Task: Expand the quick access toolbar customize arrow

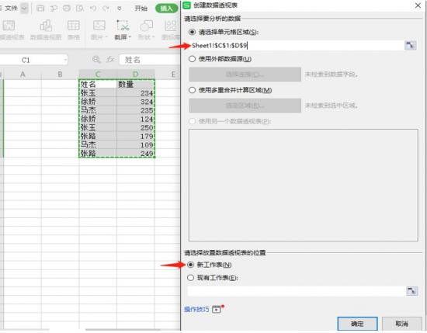Action: click(x=120, y=9)
